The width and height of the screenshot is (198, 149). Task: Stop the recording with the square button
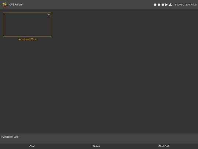point(163,5)
